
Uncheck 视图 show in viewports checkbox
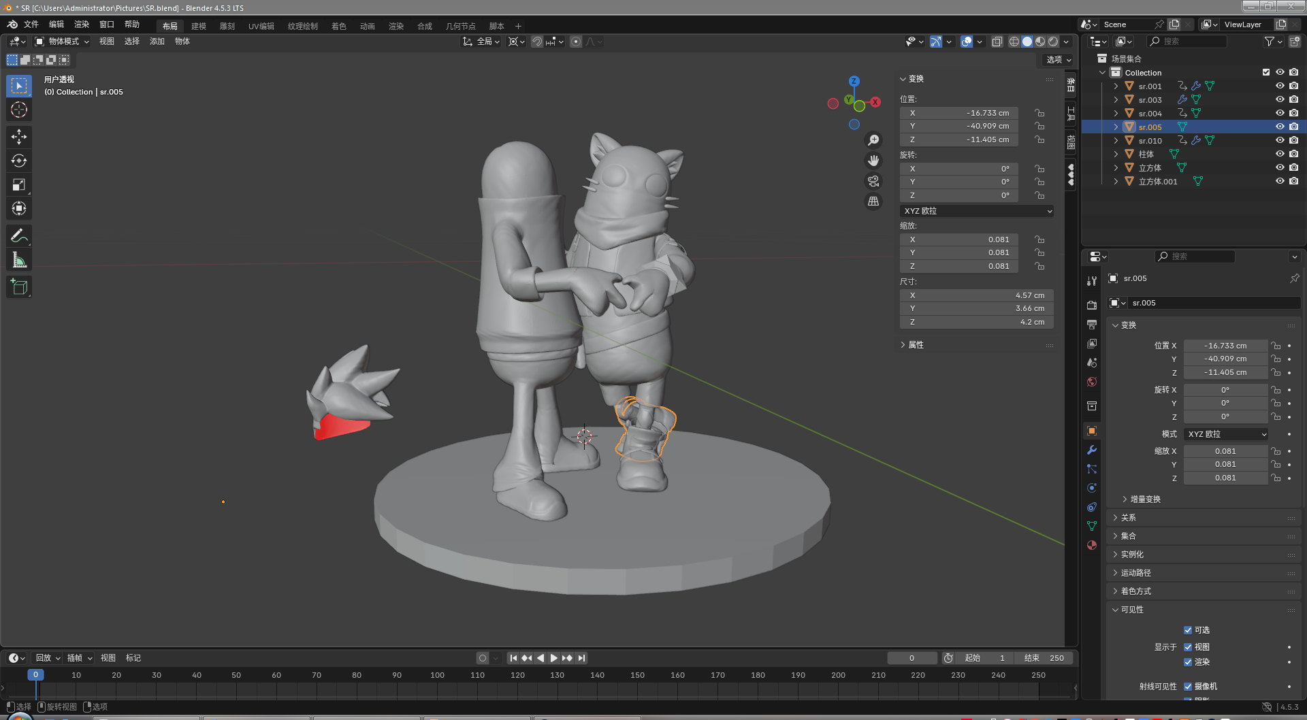pos(1188,647)
